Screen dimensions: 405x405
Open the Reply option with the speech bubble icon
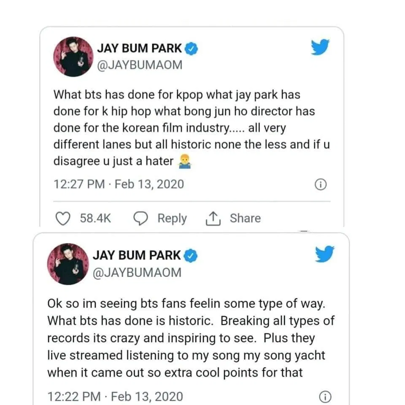point(162,218)
